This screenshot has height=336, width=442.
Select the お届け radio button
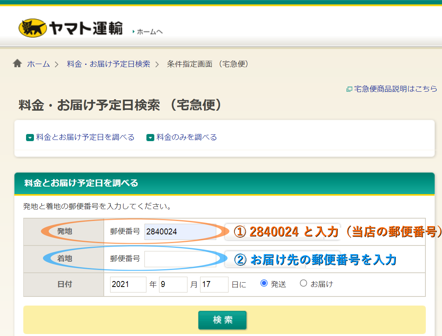303,283
